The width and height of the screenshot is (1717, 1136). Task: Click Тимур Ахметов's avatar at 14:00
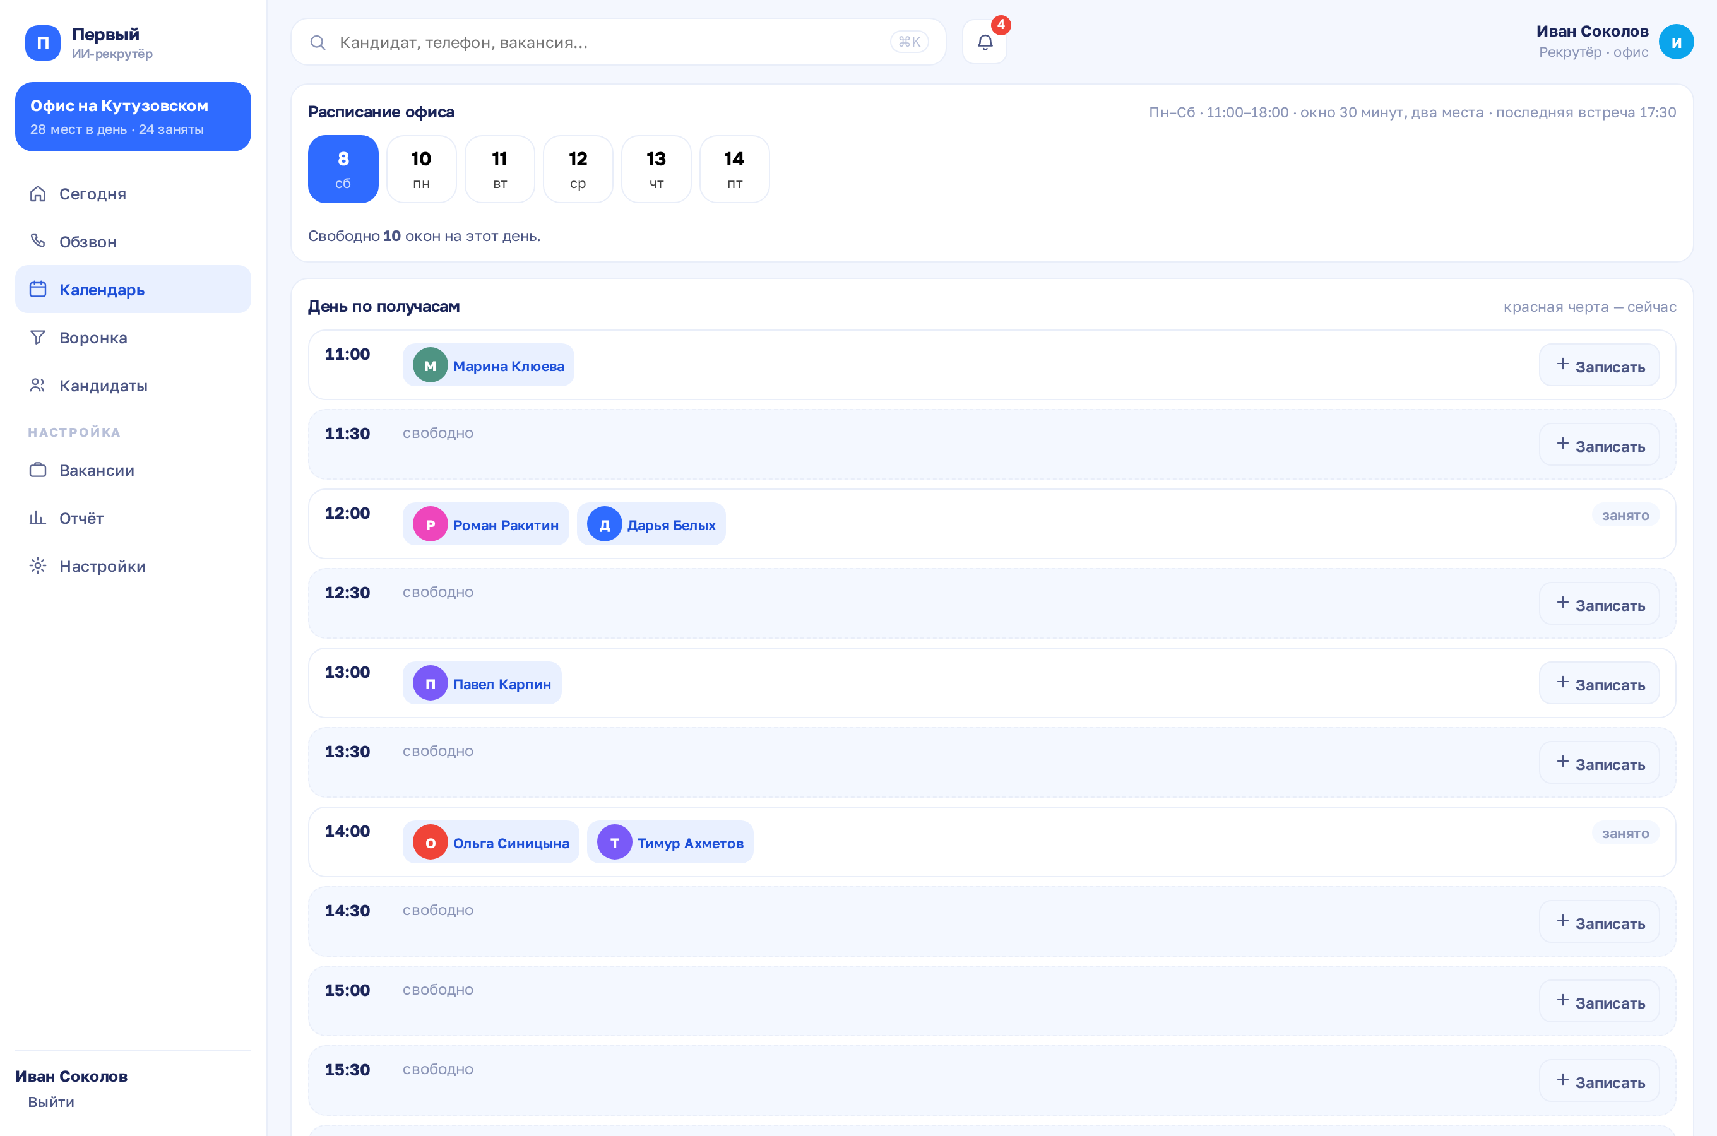(x=614, y=842)
